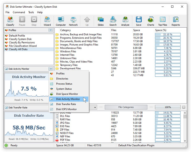Image resolution: width=191 pixels, height=152 pixels.
Task: Open the Slides view
Action: click(101, 21)
